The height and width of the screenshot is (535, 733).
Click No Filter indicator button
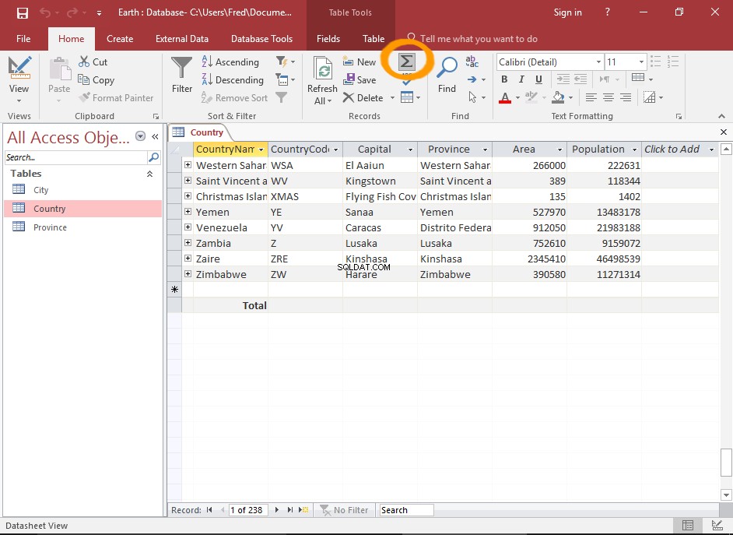click(x=345, y=510)
